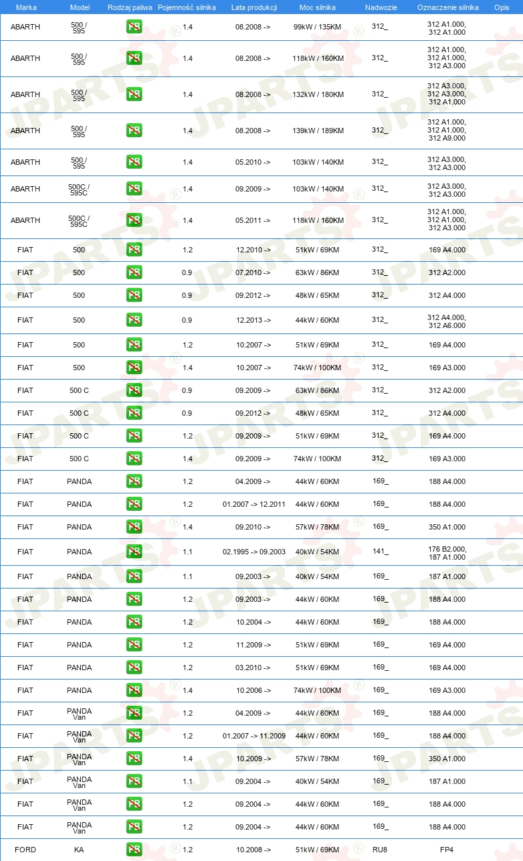This screenshot has height=861, width=523.
Task: Select the FORD brand cell
Action: (x=25, y=850)
